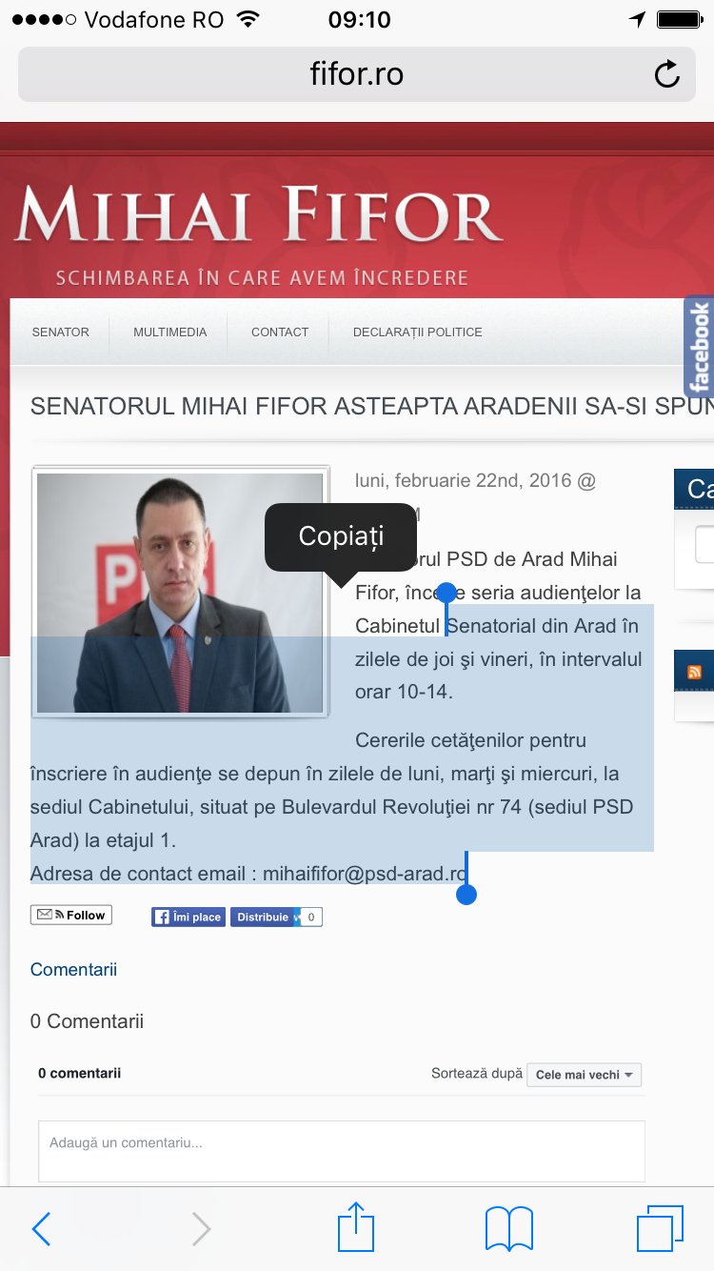
Task: Tap the Copiați popup button
Action: [x=341, y=536]
